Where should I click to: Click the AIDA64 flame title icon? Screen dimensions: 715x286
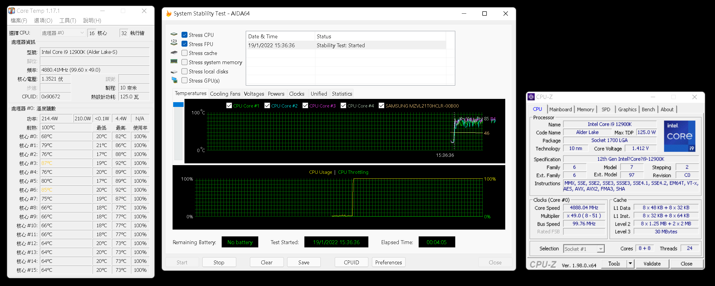point(169,13)
